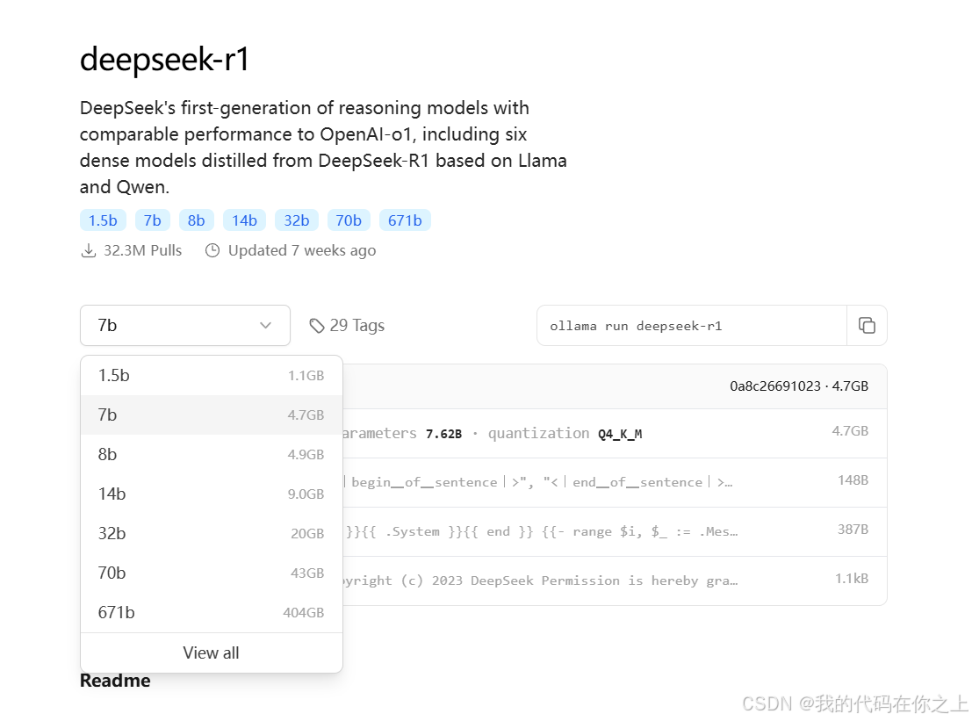This screenshot has width=972, height=721.
Task: Open the "8b" tag badge
Action: (196, 220)
